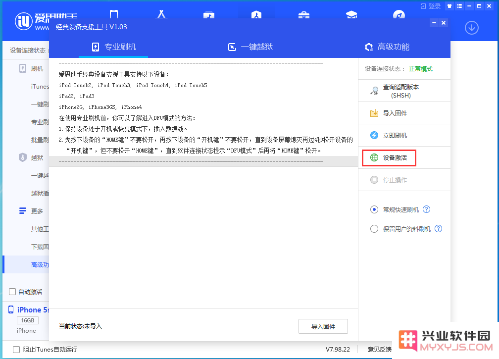Click the device phone icon in top toolbar

pos(114,14)
